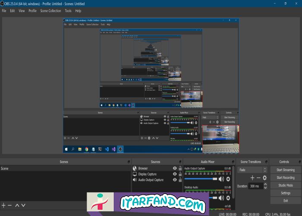The width and height of the screenshot is (302, 216).
Task: Click the Scene Transitions gear properties icon
Action: 264,178
